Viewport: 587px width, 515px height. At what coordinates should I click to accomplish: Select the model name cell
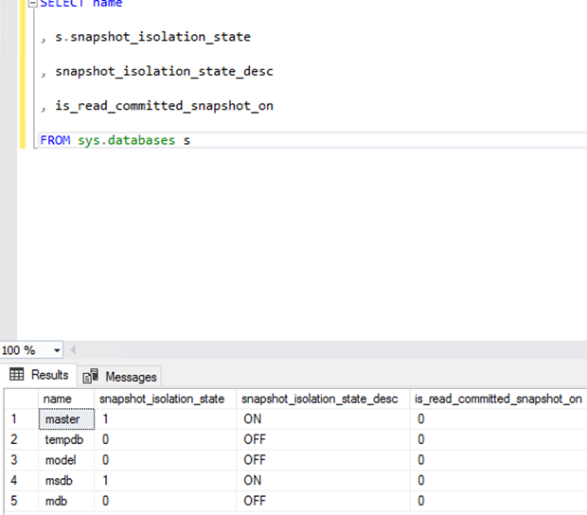(x=62, y=460)
